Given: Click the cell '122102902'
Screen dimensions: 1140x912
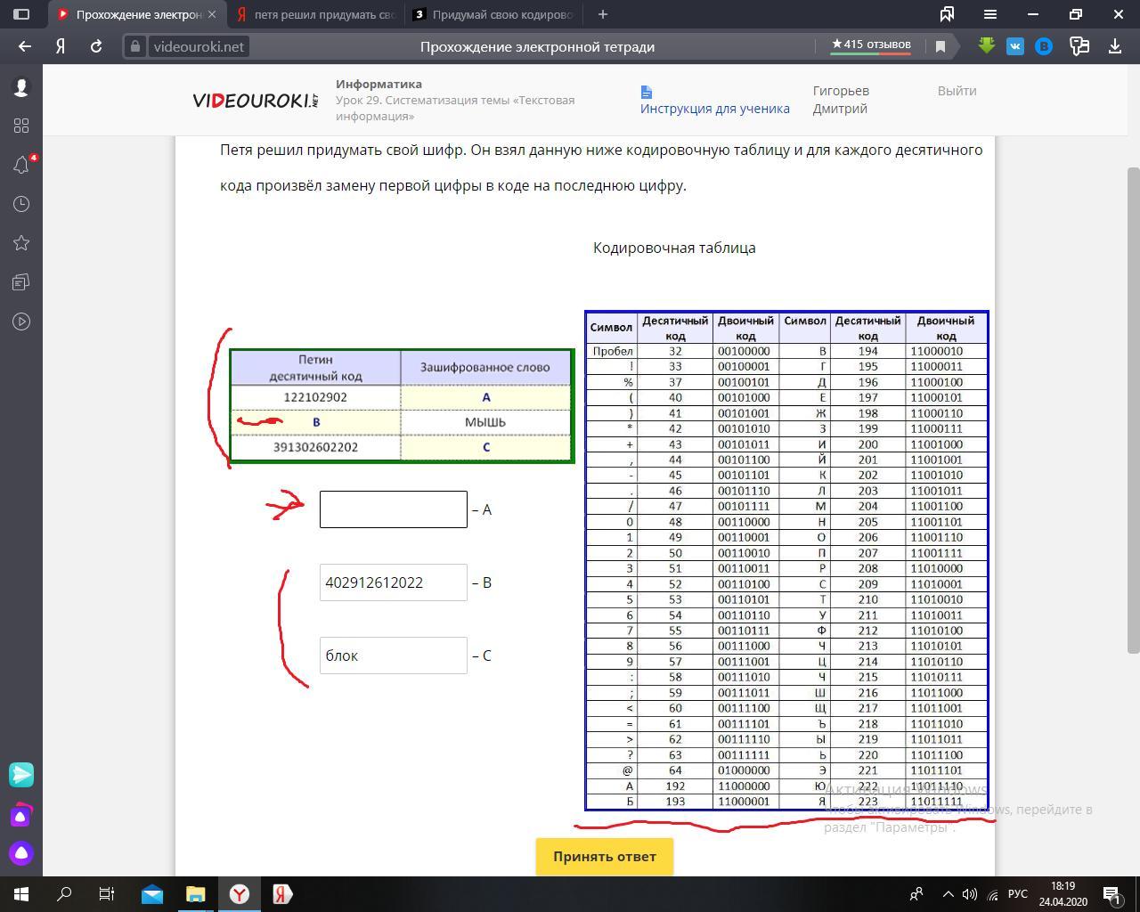Looking at the screenshot, I should [315, 397].
